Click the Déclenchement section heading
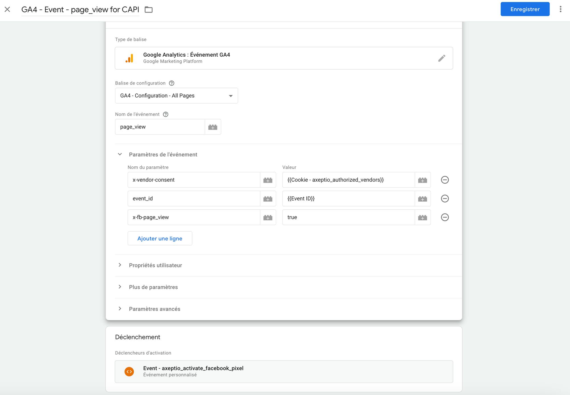This screenshot has height=395, width=570. click(x=138, y=337)
